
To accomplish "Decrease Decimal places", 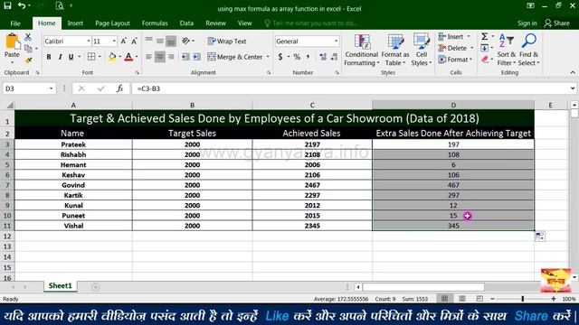I will coord(334,57).
